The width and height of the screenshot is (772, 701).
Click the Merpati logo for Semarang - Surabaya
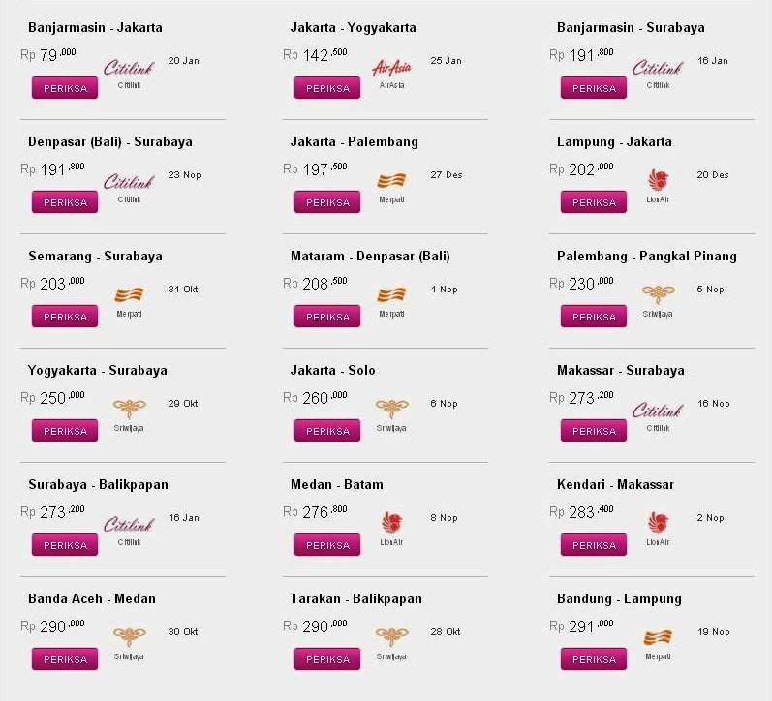point(129,295)
